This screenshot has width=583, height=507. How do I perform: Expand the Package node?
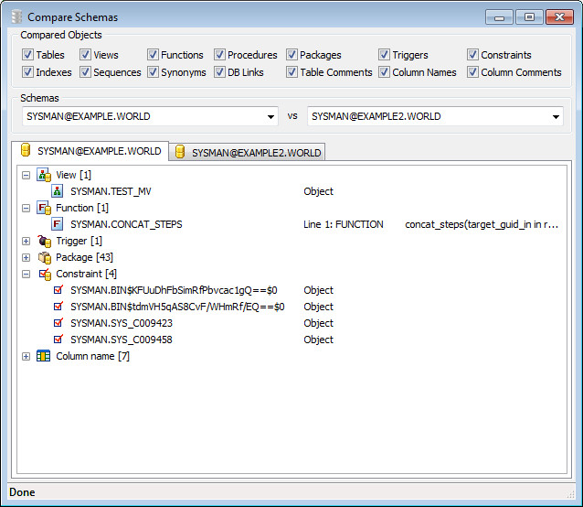(x=26, y=257)
